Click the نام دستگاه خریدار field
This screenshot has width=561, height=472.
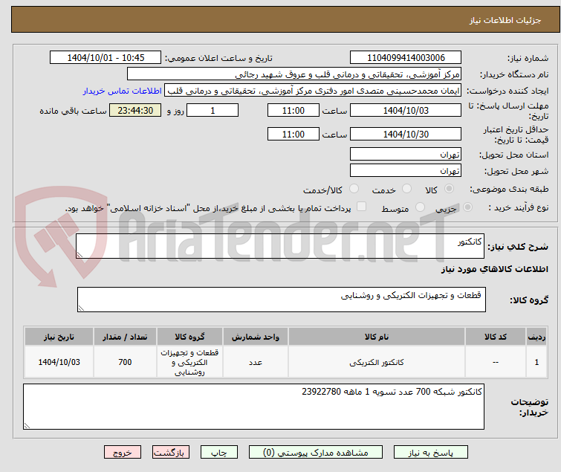pos(294,74)
